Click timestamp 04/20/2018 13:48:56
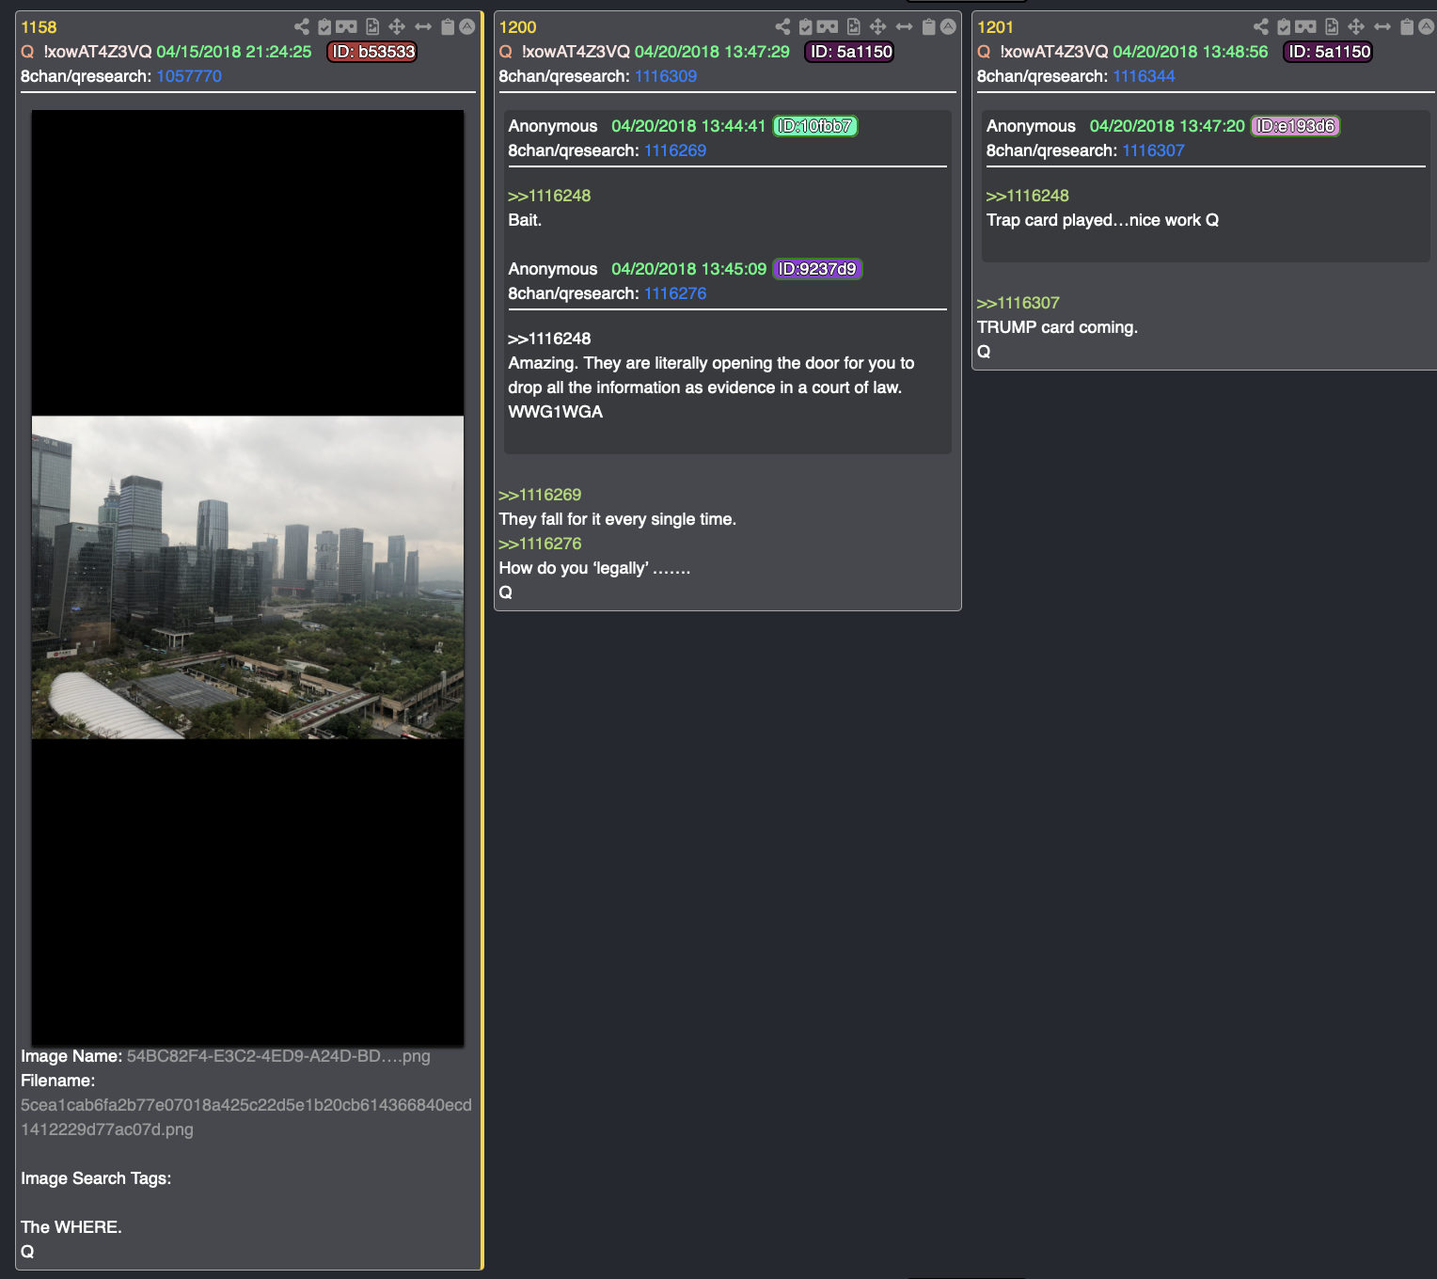Image resolution: width=1437 pixels, height=1279 pixels. click(1191, 52)
